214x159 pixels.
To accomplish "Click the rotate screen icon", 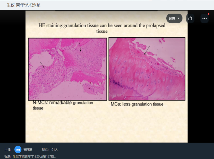I will point(190,19).
